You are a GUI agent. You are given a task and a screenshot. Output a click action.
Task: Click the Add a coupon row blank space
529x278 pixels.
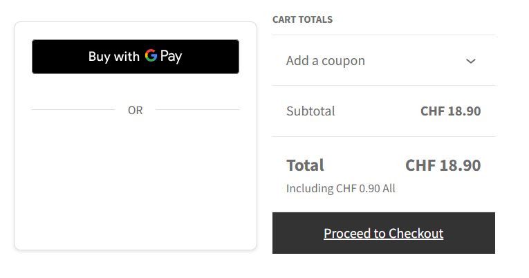pos(415,61)
